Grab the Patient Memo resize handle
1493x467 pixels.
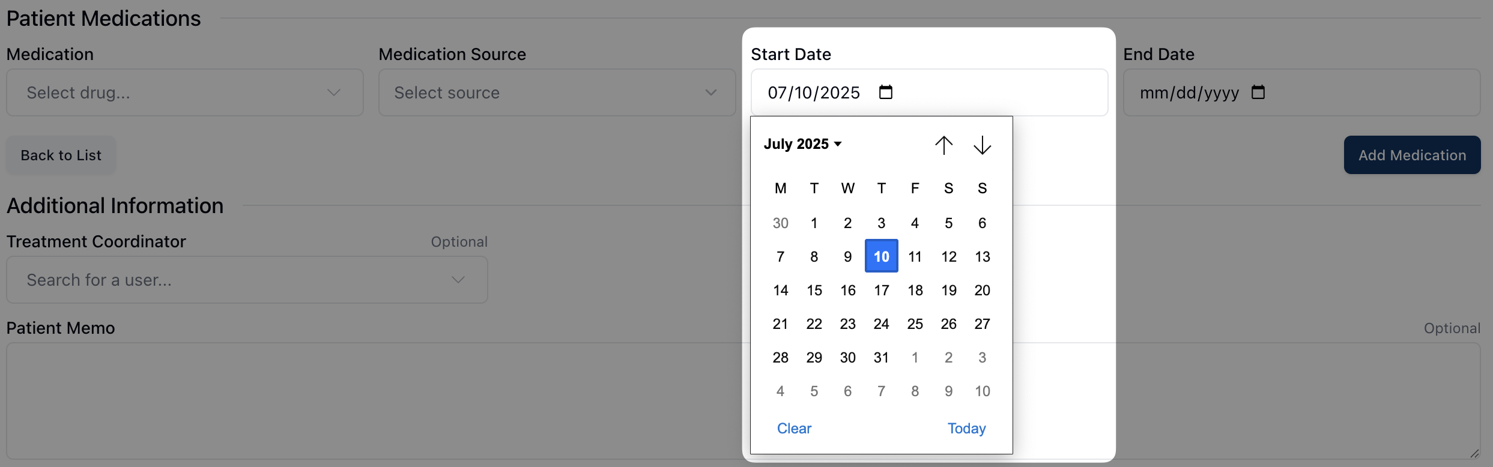pos(1474,454)
